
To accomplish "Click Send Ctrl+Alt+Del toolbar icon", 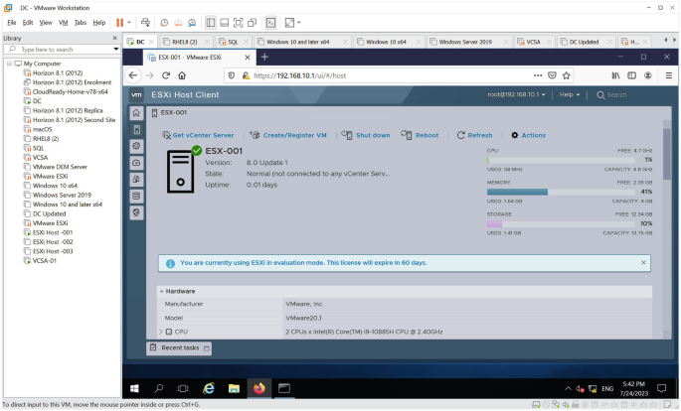I will 145,22.
